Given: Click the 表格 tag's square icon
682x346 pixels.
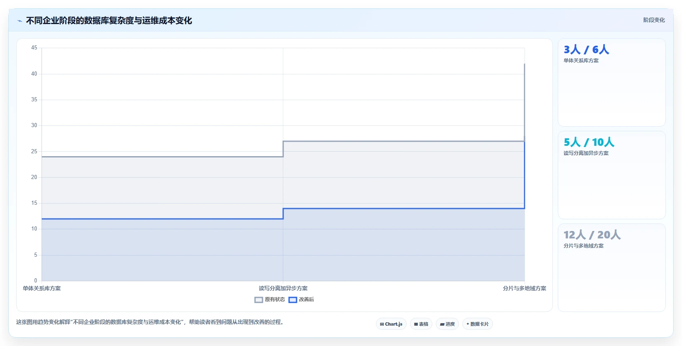Looking at the screenshot, I should [416, 324].
